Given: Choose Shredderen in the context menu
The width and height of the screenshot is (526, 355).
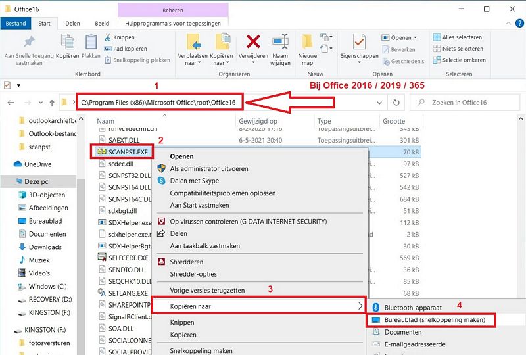Looking at the screenshot, I should pyautogui.click(x=186, y=262).
